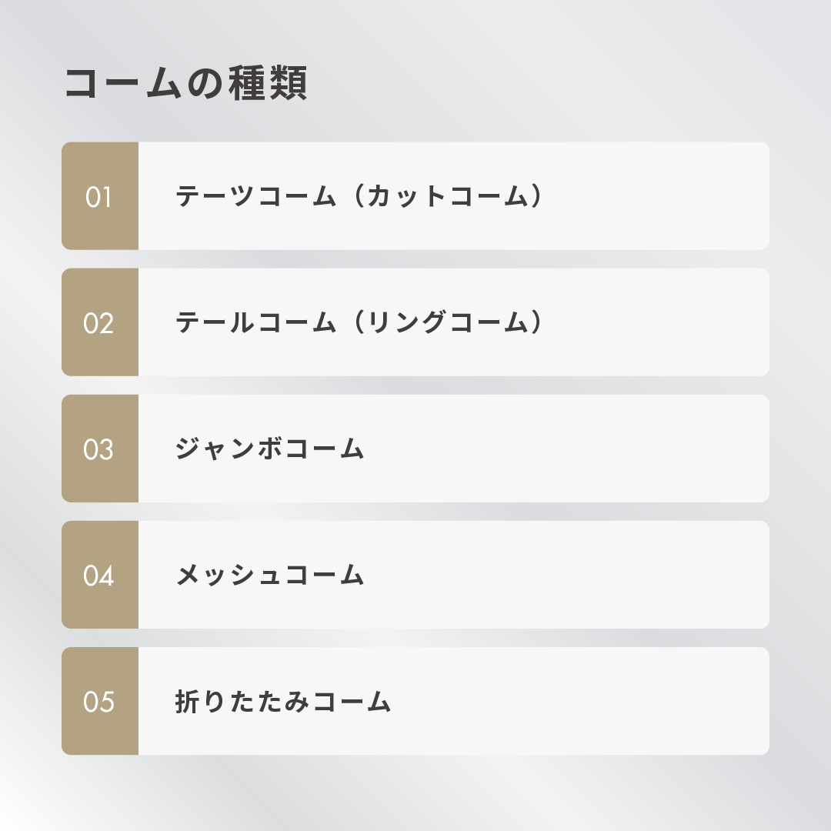Click the 05 number badge
The height and width of the screenshot is (831, 831).
click(99, 702)
